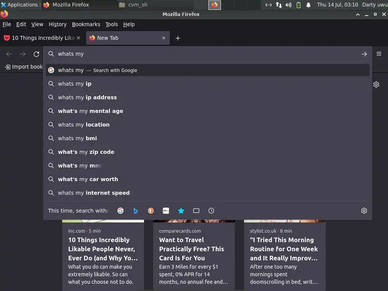Open volume control in system panel

[x=288, y=5]
